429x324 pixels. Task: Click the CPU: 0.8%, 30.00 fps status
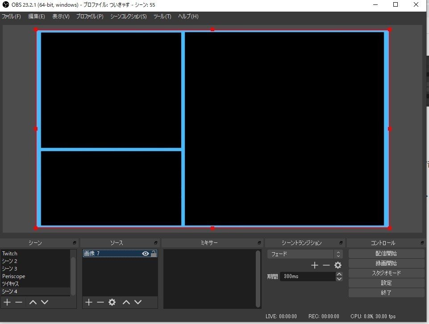373,316
